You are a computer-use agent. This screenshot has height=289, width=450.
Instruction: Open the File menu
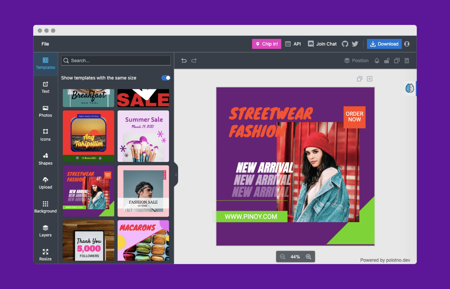pyautogui.click(x=45, y=44)
